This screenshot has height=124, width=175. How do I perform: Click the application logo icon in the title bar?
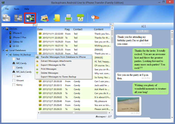3,3
